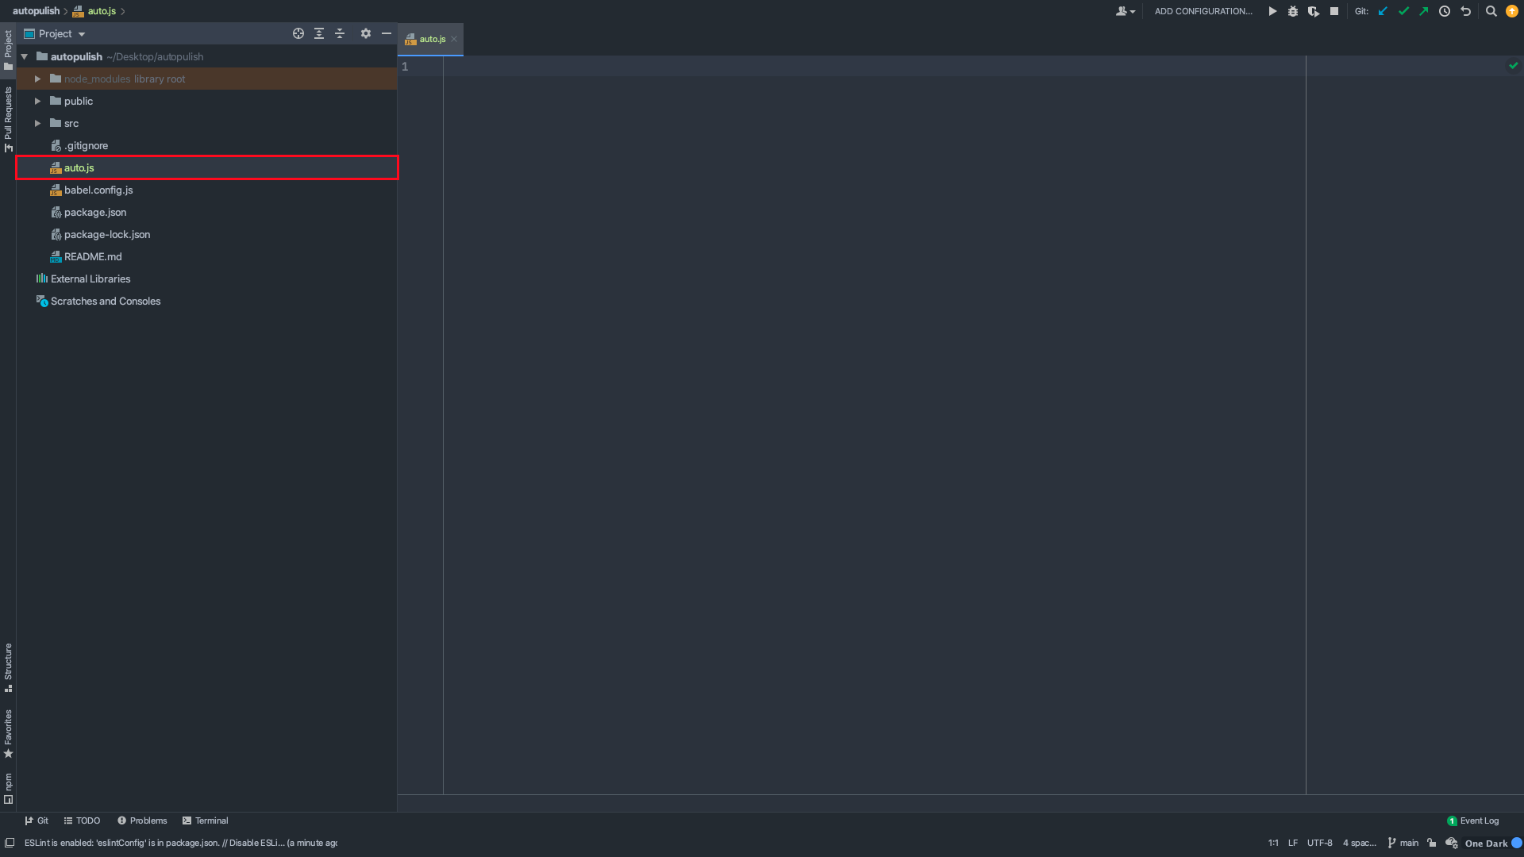Open the Git tool window tab

[x=37, y=820]
